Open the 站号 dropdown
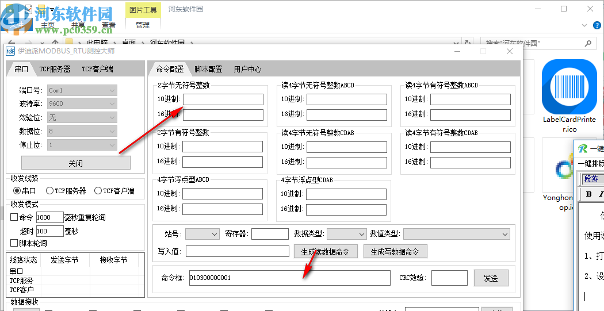 pos(202,233)
